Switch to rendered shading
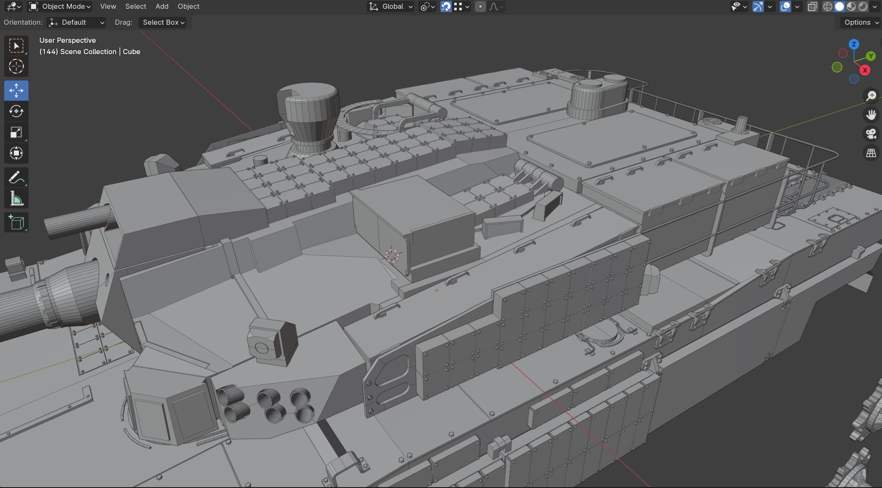 863,6
